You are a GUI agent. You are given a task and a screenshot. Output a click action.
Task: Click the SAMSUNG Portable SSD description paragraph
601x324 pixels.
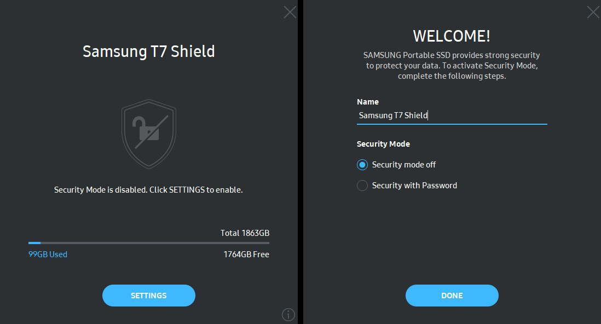pos(452,66)
